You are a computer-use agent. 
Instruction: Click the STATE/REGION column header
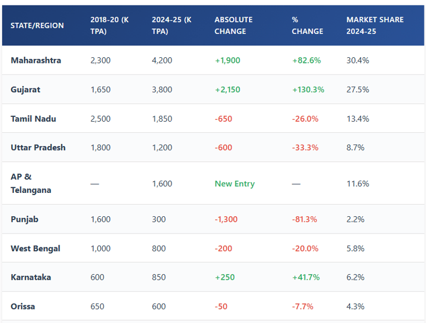(x=37, y=26)
